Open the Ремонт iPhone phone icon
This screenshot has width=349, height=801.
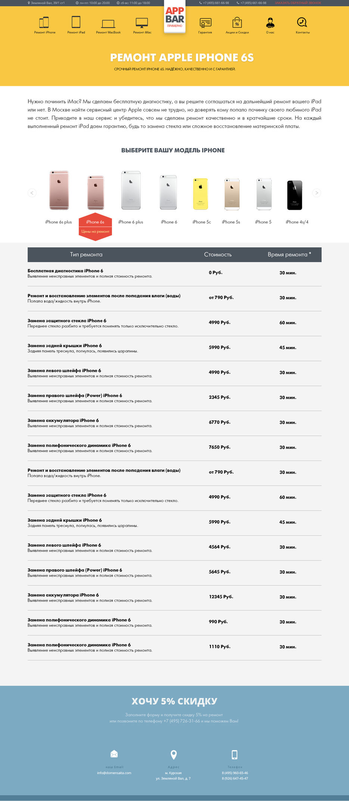click(x=44, y=22)
